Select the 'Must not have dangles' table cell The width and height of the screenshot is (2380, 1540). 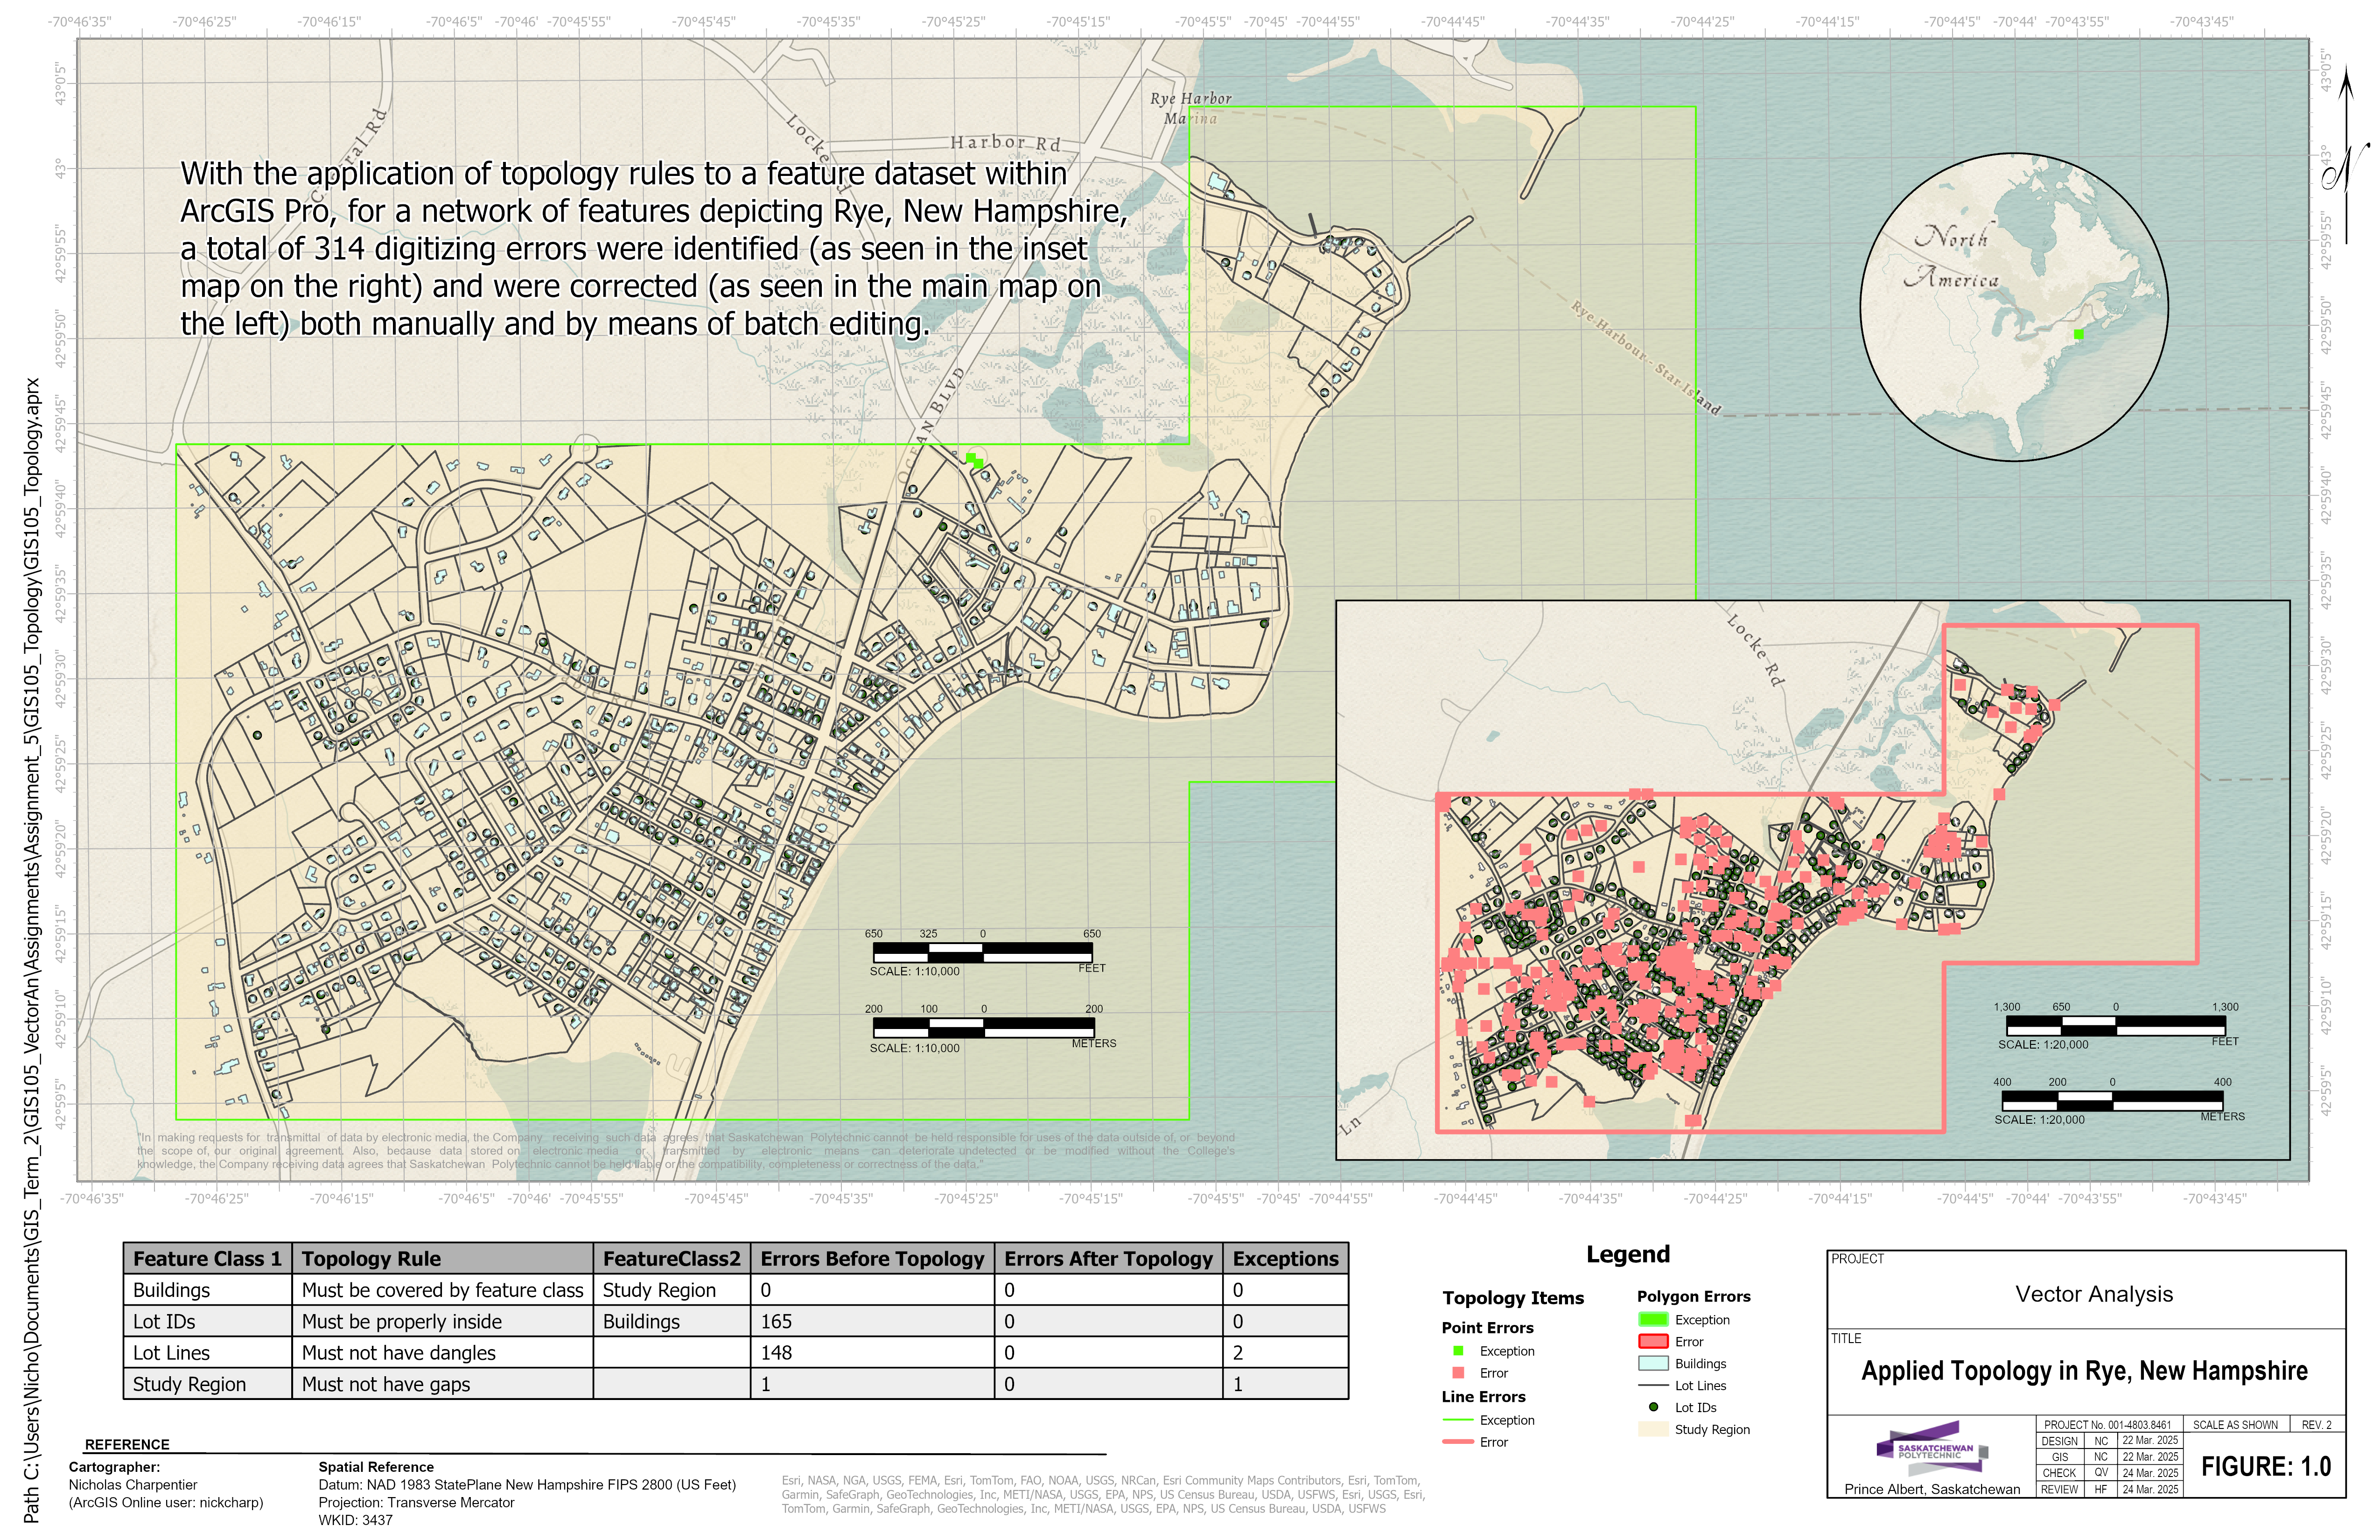click(399, 1353)
